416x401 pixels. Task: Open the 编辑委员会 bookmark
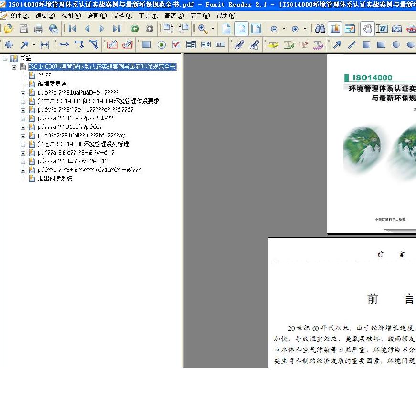coord(52,84)
